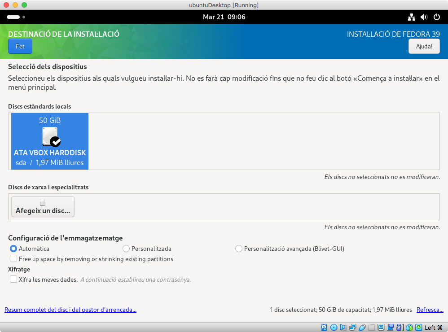
Task: Open VirtualBox display settings indicator
Action: pyautogui.click(x=381, y=328)
